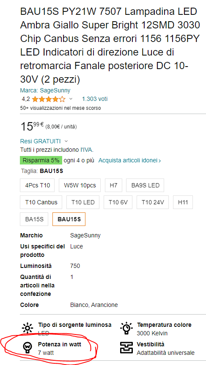206x365 pixels.
Task: Click the wattage bulb icon
Action: point(27,348)
